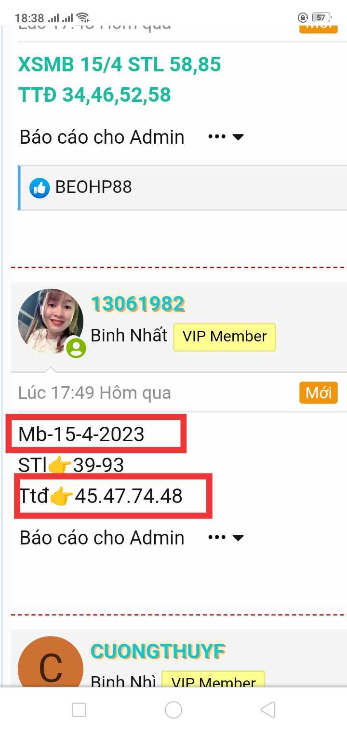This screenshot has width=347, height=733.
Task: Tap the battery indicator in status bar
Action: (321, 18)
